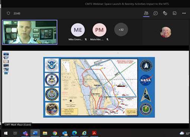Open the More actions ellipsis menu
The height and width of the screenshot is (137, 190).
pyautogui.click(x=184, y=13)
